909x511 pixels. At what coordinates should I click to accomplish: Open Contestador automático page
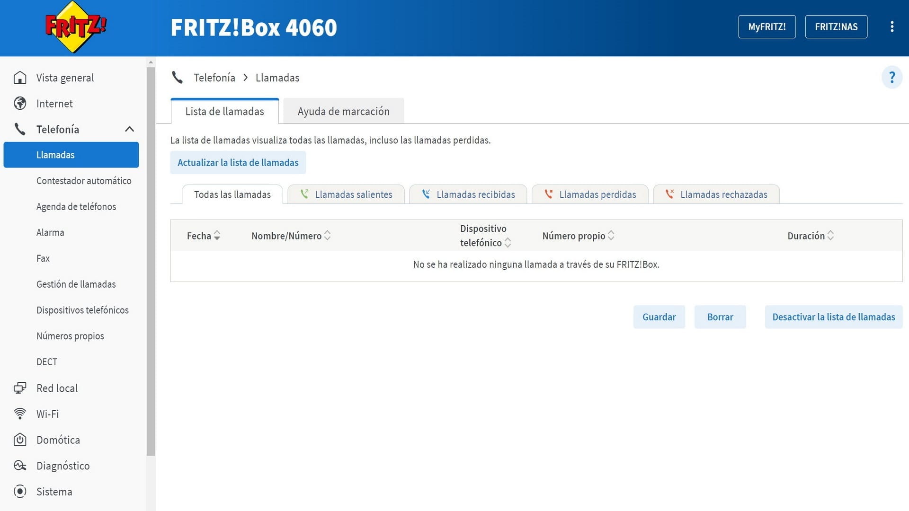(x=84, y=181)
